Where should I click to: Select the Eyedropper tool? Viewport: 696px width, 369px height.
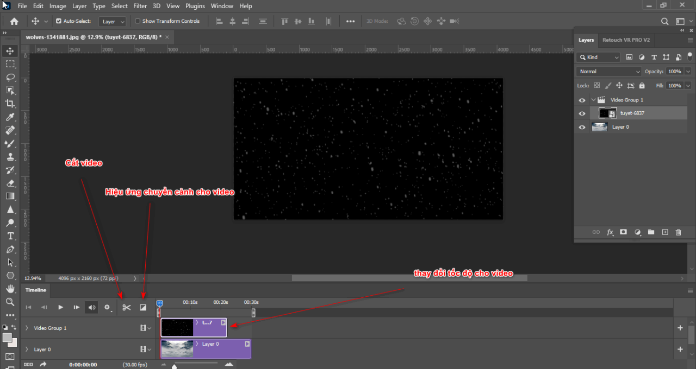coord(10,117)
